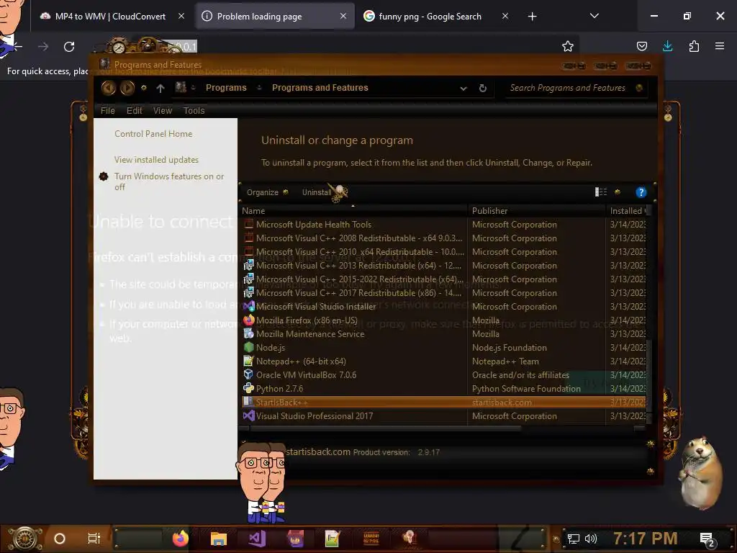
Task: Open Visual Studio from taskbar
Action: coord(258,539)
